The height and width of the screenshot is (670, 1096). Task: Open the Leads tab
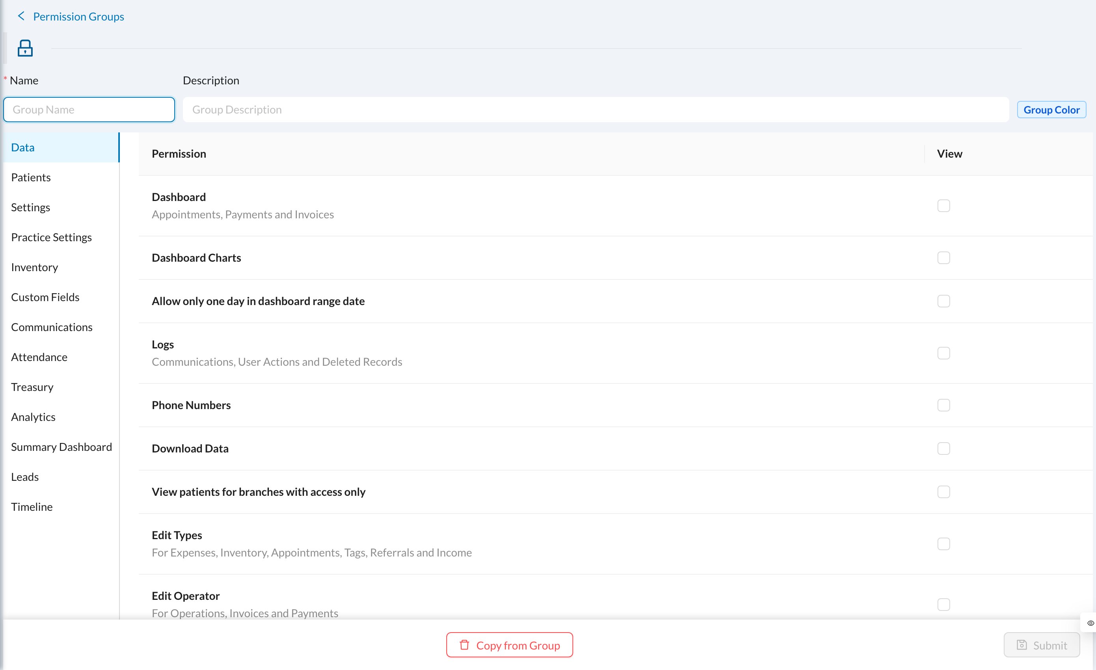[x=62, y=476]
